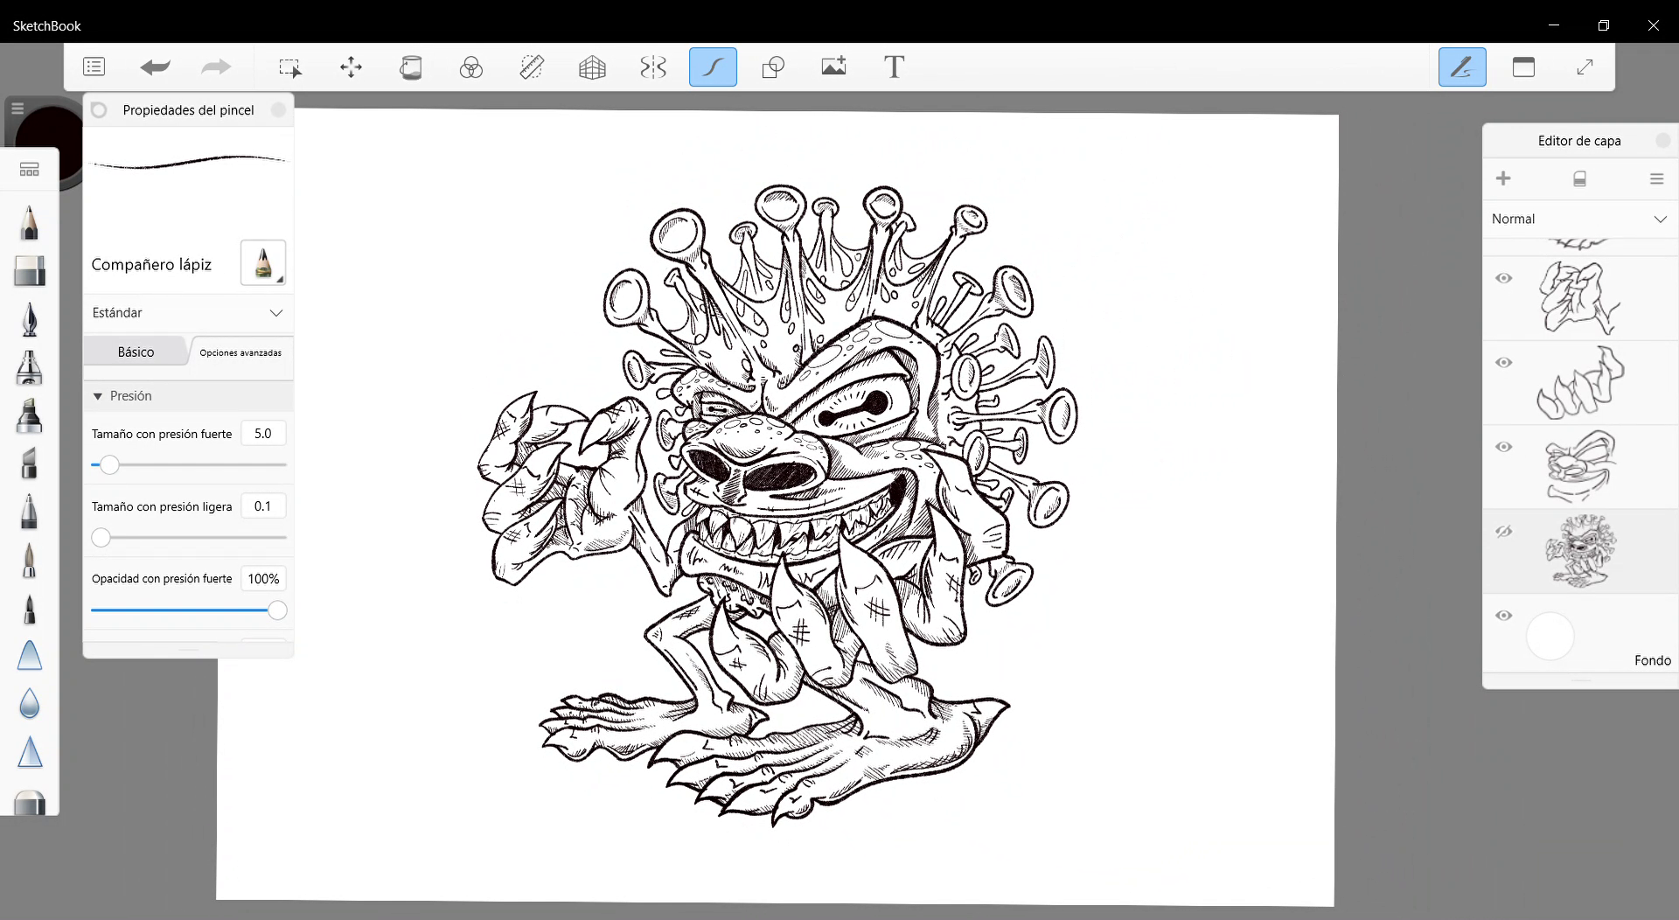Click the Undo arrow in toolbar
Screen dimensions: 1679x920
tap(155, 67)
